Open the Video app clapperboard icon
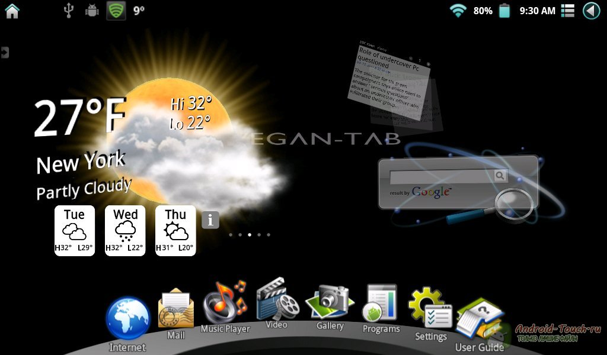This screenshot has width=607, height=355. pyautogui.click(x=277, y=299)
